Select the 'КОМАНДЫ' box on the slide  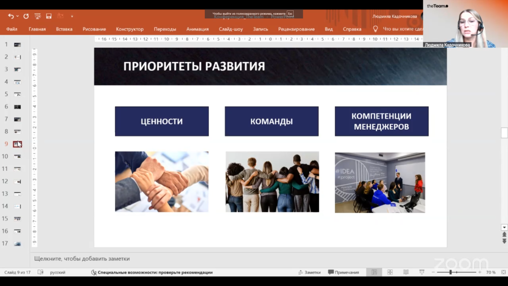[x=271, y=121]
